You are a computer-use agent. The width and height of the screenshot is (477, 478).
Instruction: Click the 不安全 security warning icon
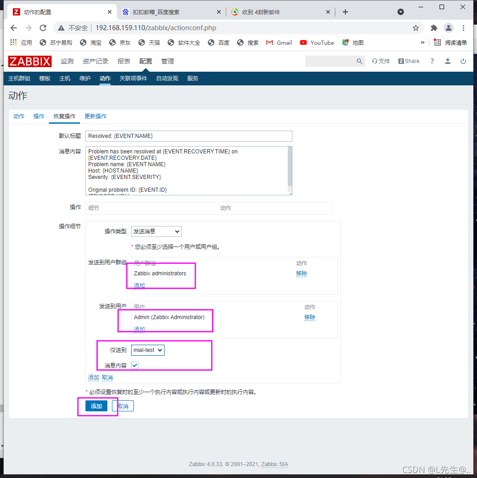pyautogui.click(x=61, y=28)
